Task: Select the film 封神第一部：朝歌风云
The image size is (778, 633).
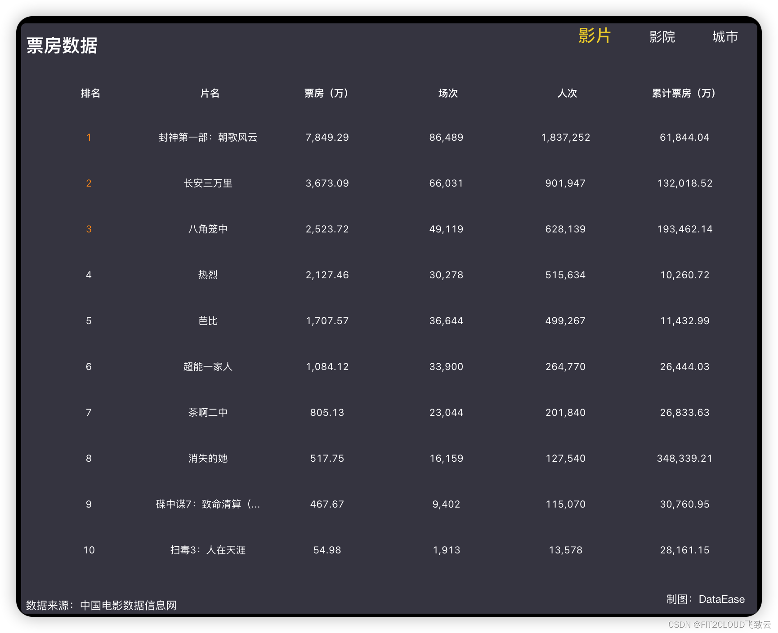Action: pos(208,137)
